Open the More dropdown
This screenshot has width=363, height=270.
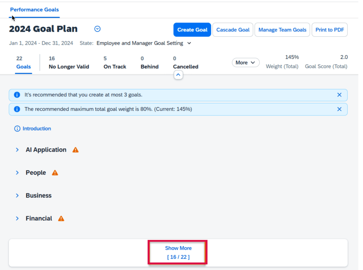point(246,63)
